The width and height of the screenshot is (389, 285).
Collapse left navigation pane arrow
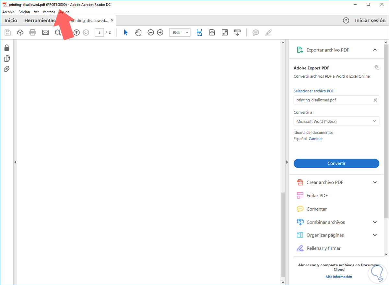(15, 162)
